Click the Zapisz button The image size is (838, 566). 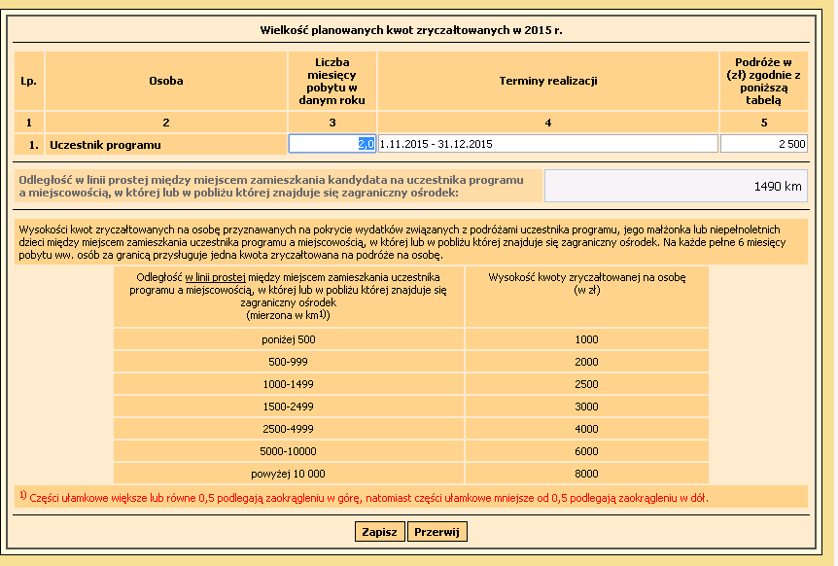pyautogui.click(x=379, y=532)
